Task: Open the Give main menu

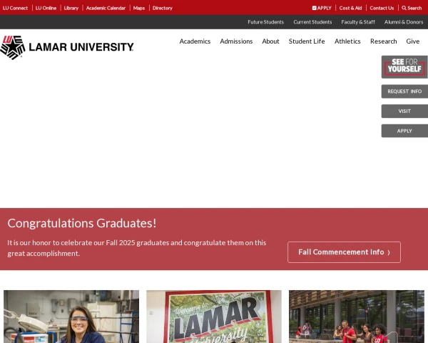Action: (x=413, y=41)
